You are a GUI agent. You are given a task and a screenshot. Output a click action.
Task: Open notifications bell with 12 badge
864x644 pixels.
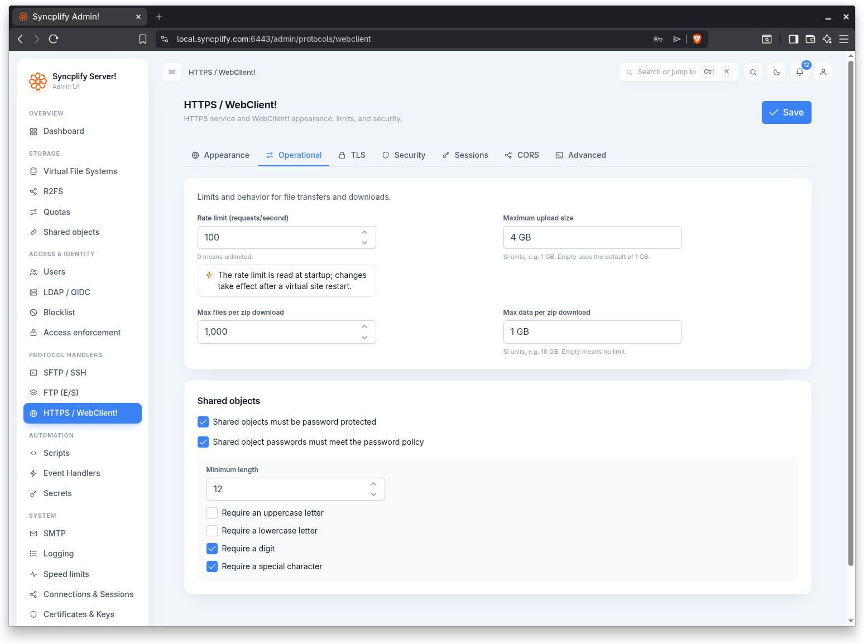pyautogui.click(x=800, y=72)
